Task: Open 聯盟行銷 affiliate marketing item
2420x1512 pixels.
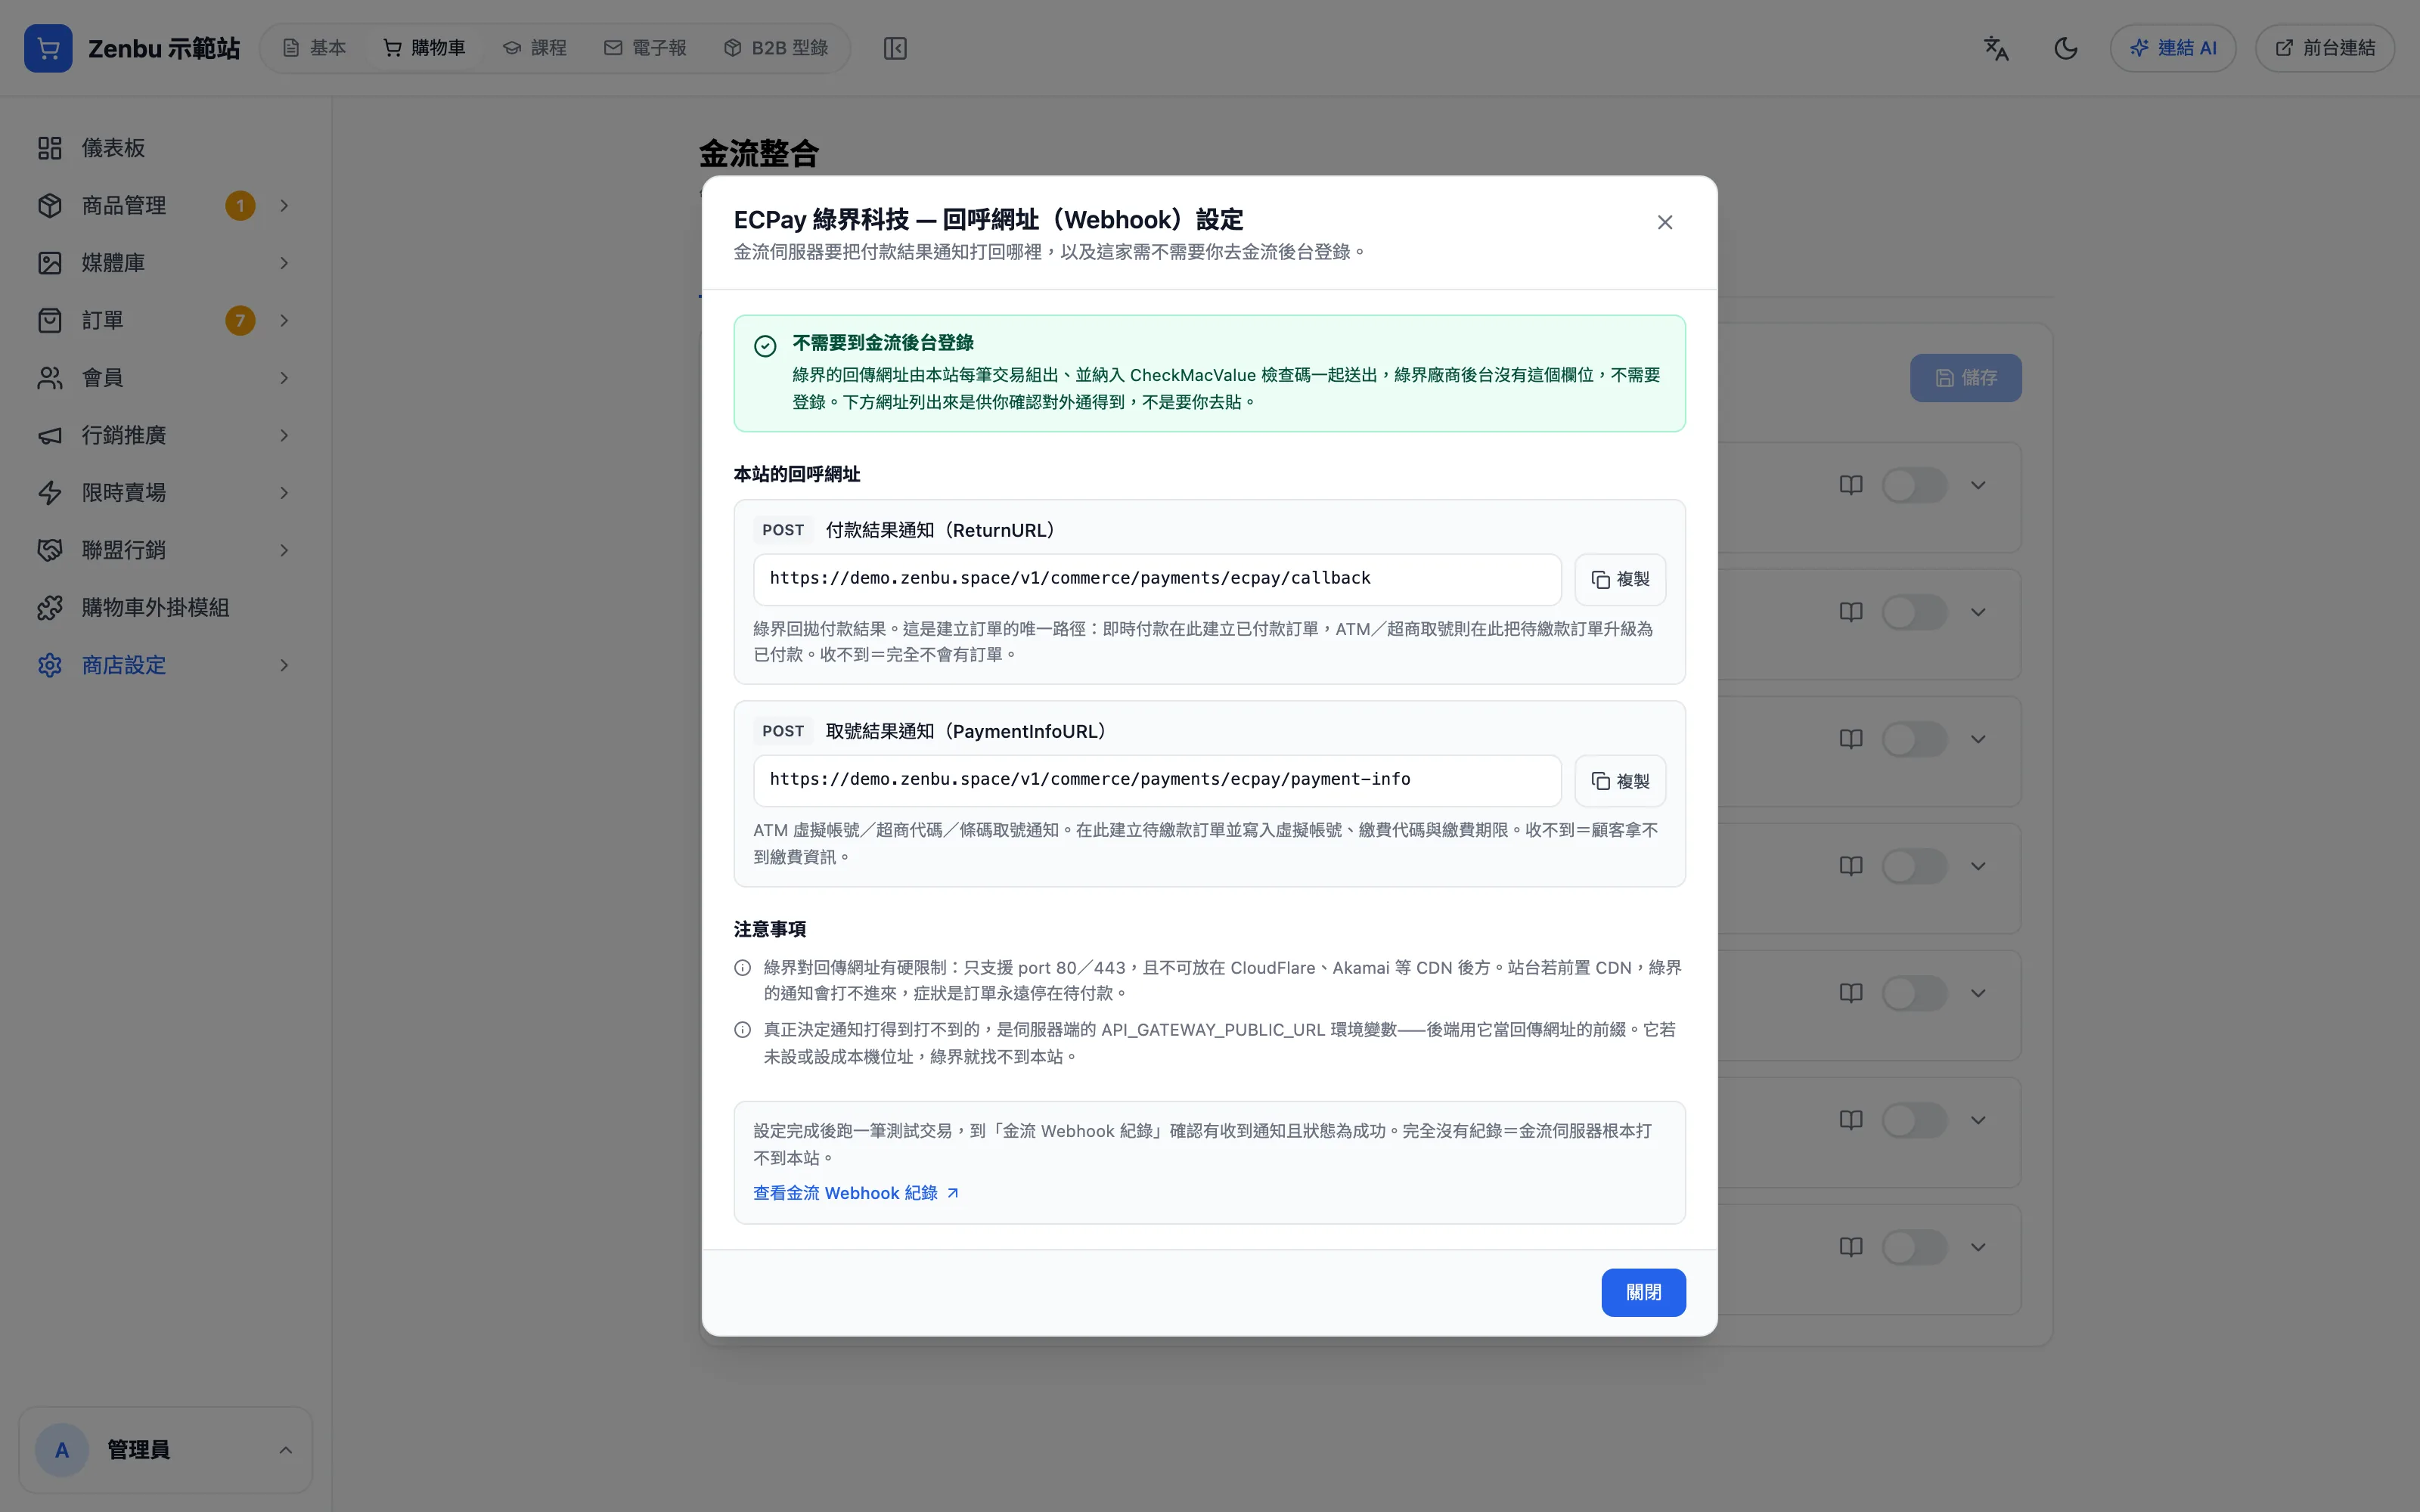Action: click(165, 551)
